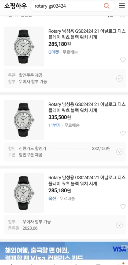Favorite the 옥션 watch listing heart
Viewport: 128px width, 265px height.
[x=123, y=206]
